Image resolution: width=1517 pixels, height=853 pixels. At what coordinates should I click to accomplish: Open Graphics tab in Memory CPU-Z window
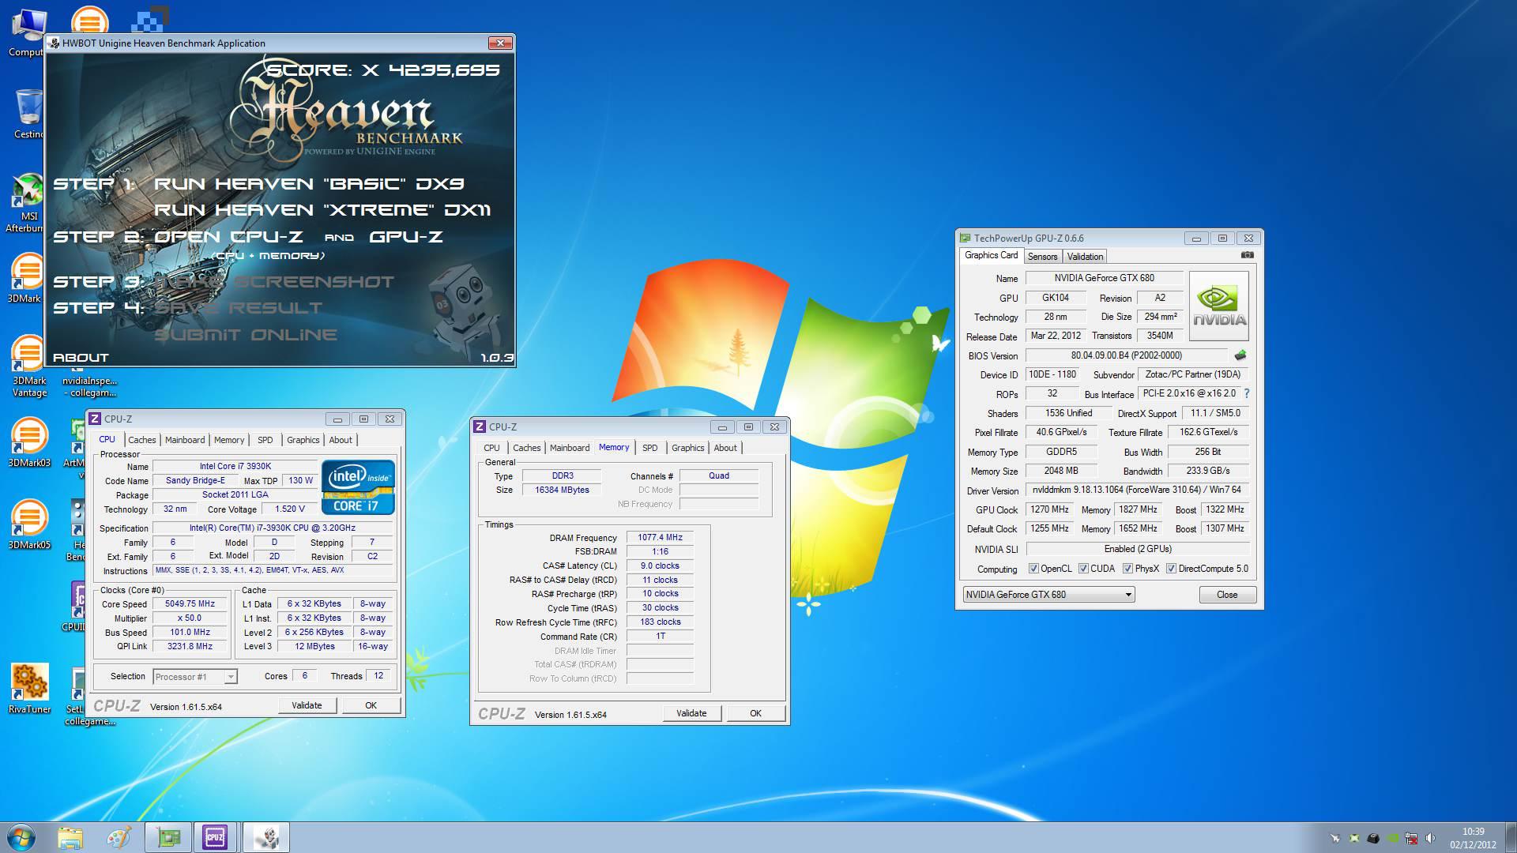(687, 448)
